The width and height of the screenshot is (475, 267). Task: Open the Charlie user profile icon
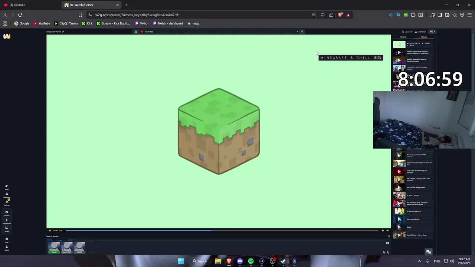(7, 248)
